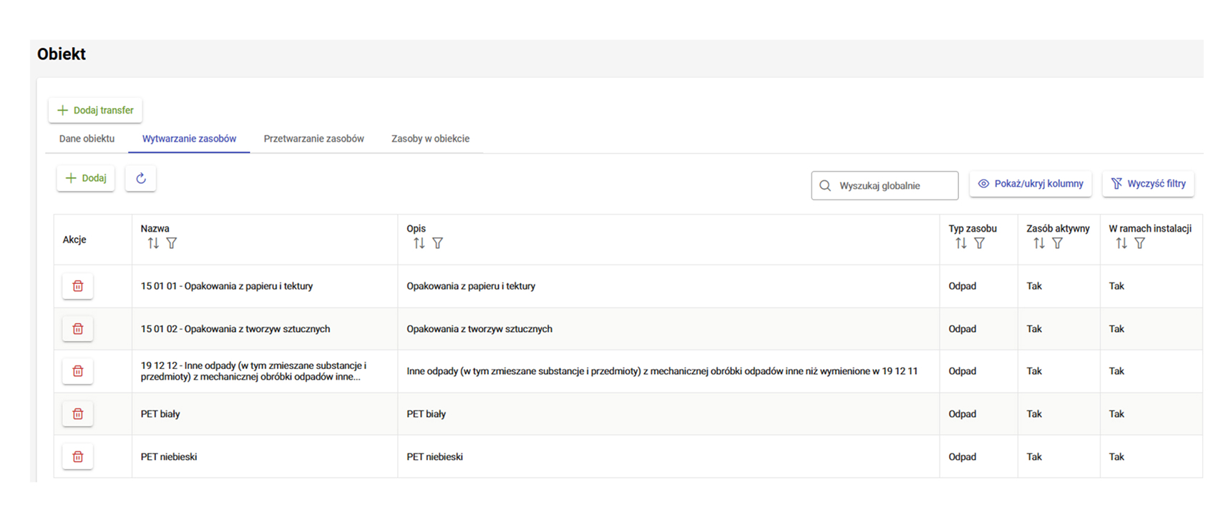Viewport: 1228px width, 517px height.
Task: Toggle columns with Pokaż/ukryj kolumny
Action: 1030,184
